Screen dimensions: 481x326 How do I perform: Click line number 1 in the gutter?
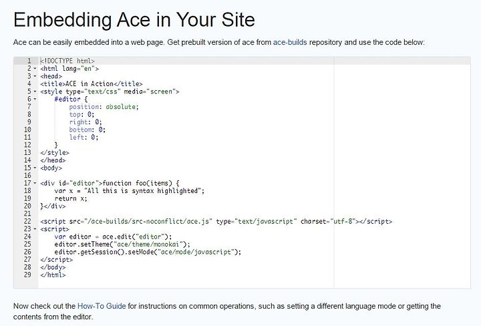(x=29, y=61)
